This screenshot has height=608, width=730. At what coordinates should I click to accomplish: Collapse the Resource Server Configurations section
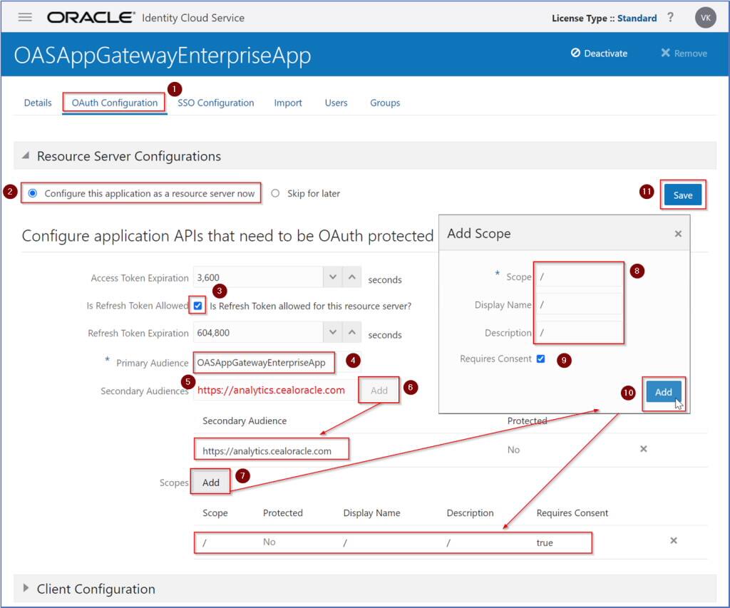pyautogui.click(x=26, y=155)
